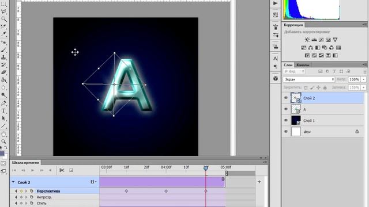The width and height of the screenshot is (369, 207).
Task: Select the Spot Healing Brush tool
Action: [x=3, y=43]
